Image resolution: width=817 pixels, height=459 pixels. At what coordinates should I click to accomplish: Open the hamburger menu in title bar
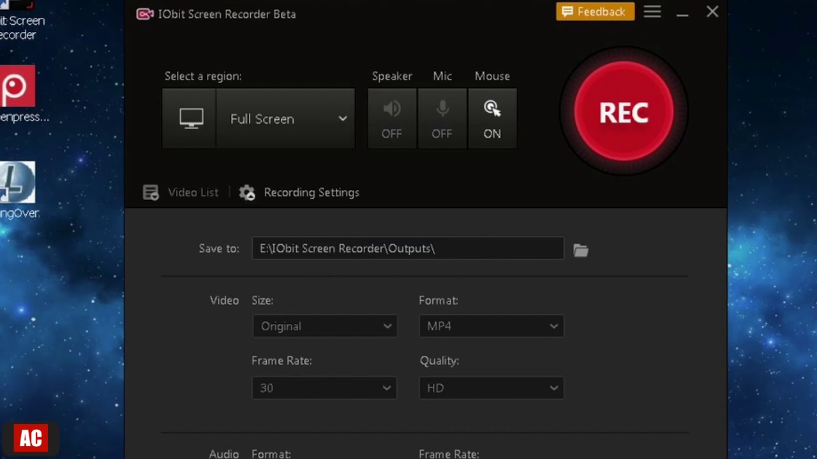point(652,11)
